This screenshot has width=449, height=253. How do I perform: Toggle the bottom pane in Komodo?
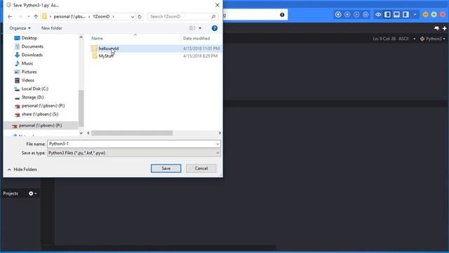[396, 14]
